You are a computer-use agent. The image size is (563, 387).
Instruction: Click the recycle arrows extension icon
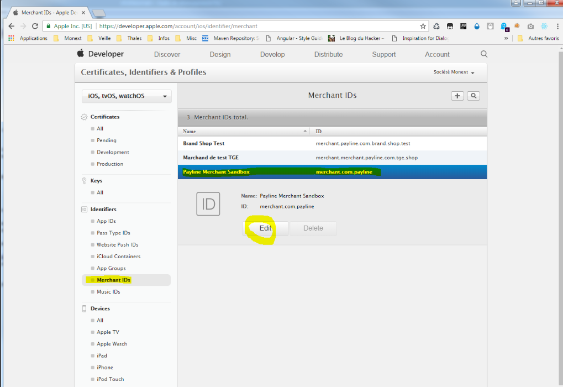click(436, 26)
